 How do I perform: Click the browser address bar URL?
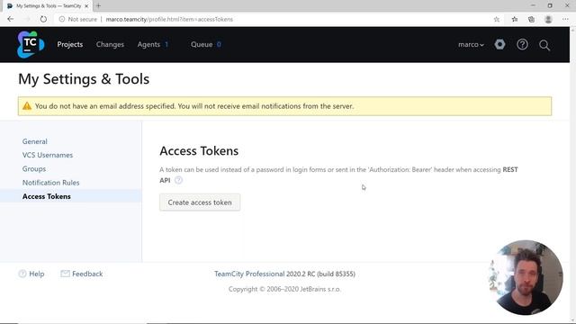(169, 19)
